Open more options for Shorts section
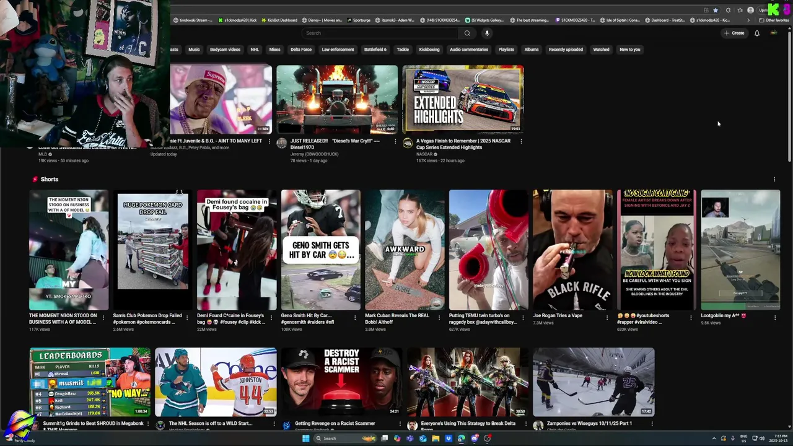 [774, 180]
